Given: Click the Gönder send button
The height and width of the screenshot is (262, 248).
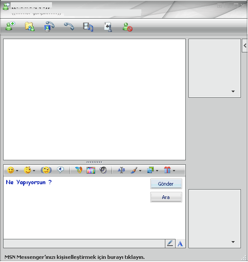Looking at the screenshot, I should [x=166, y=184].
